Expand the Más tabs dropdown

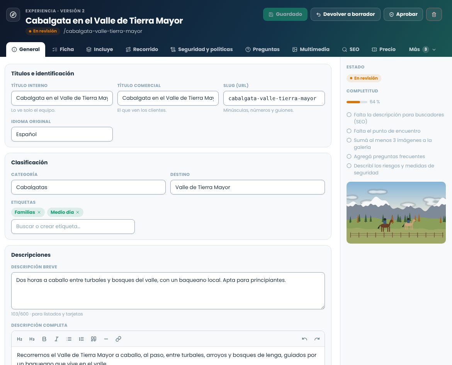click(422, 49)
